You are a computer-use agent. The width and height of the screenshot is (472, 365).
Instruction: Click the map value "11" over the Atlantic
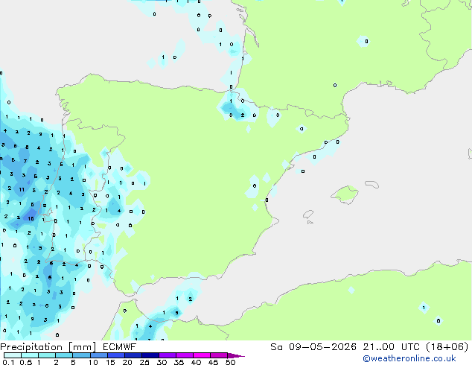coord(22,190)
